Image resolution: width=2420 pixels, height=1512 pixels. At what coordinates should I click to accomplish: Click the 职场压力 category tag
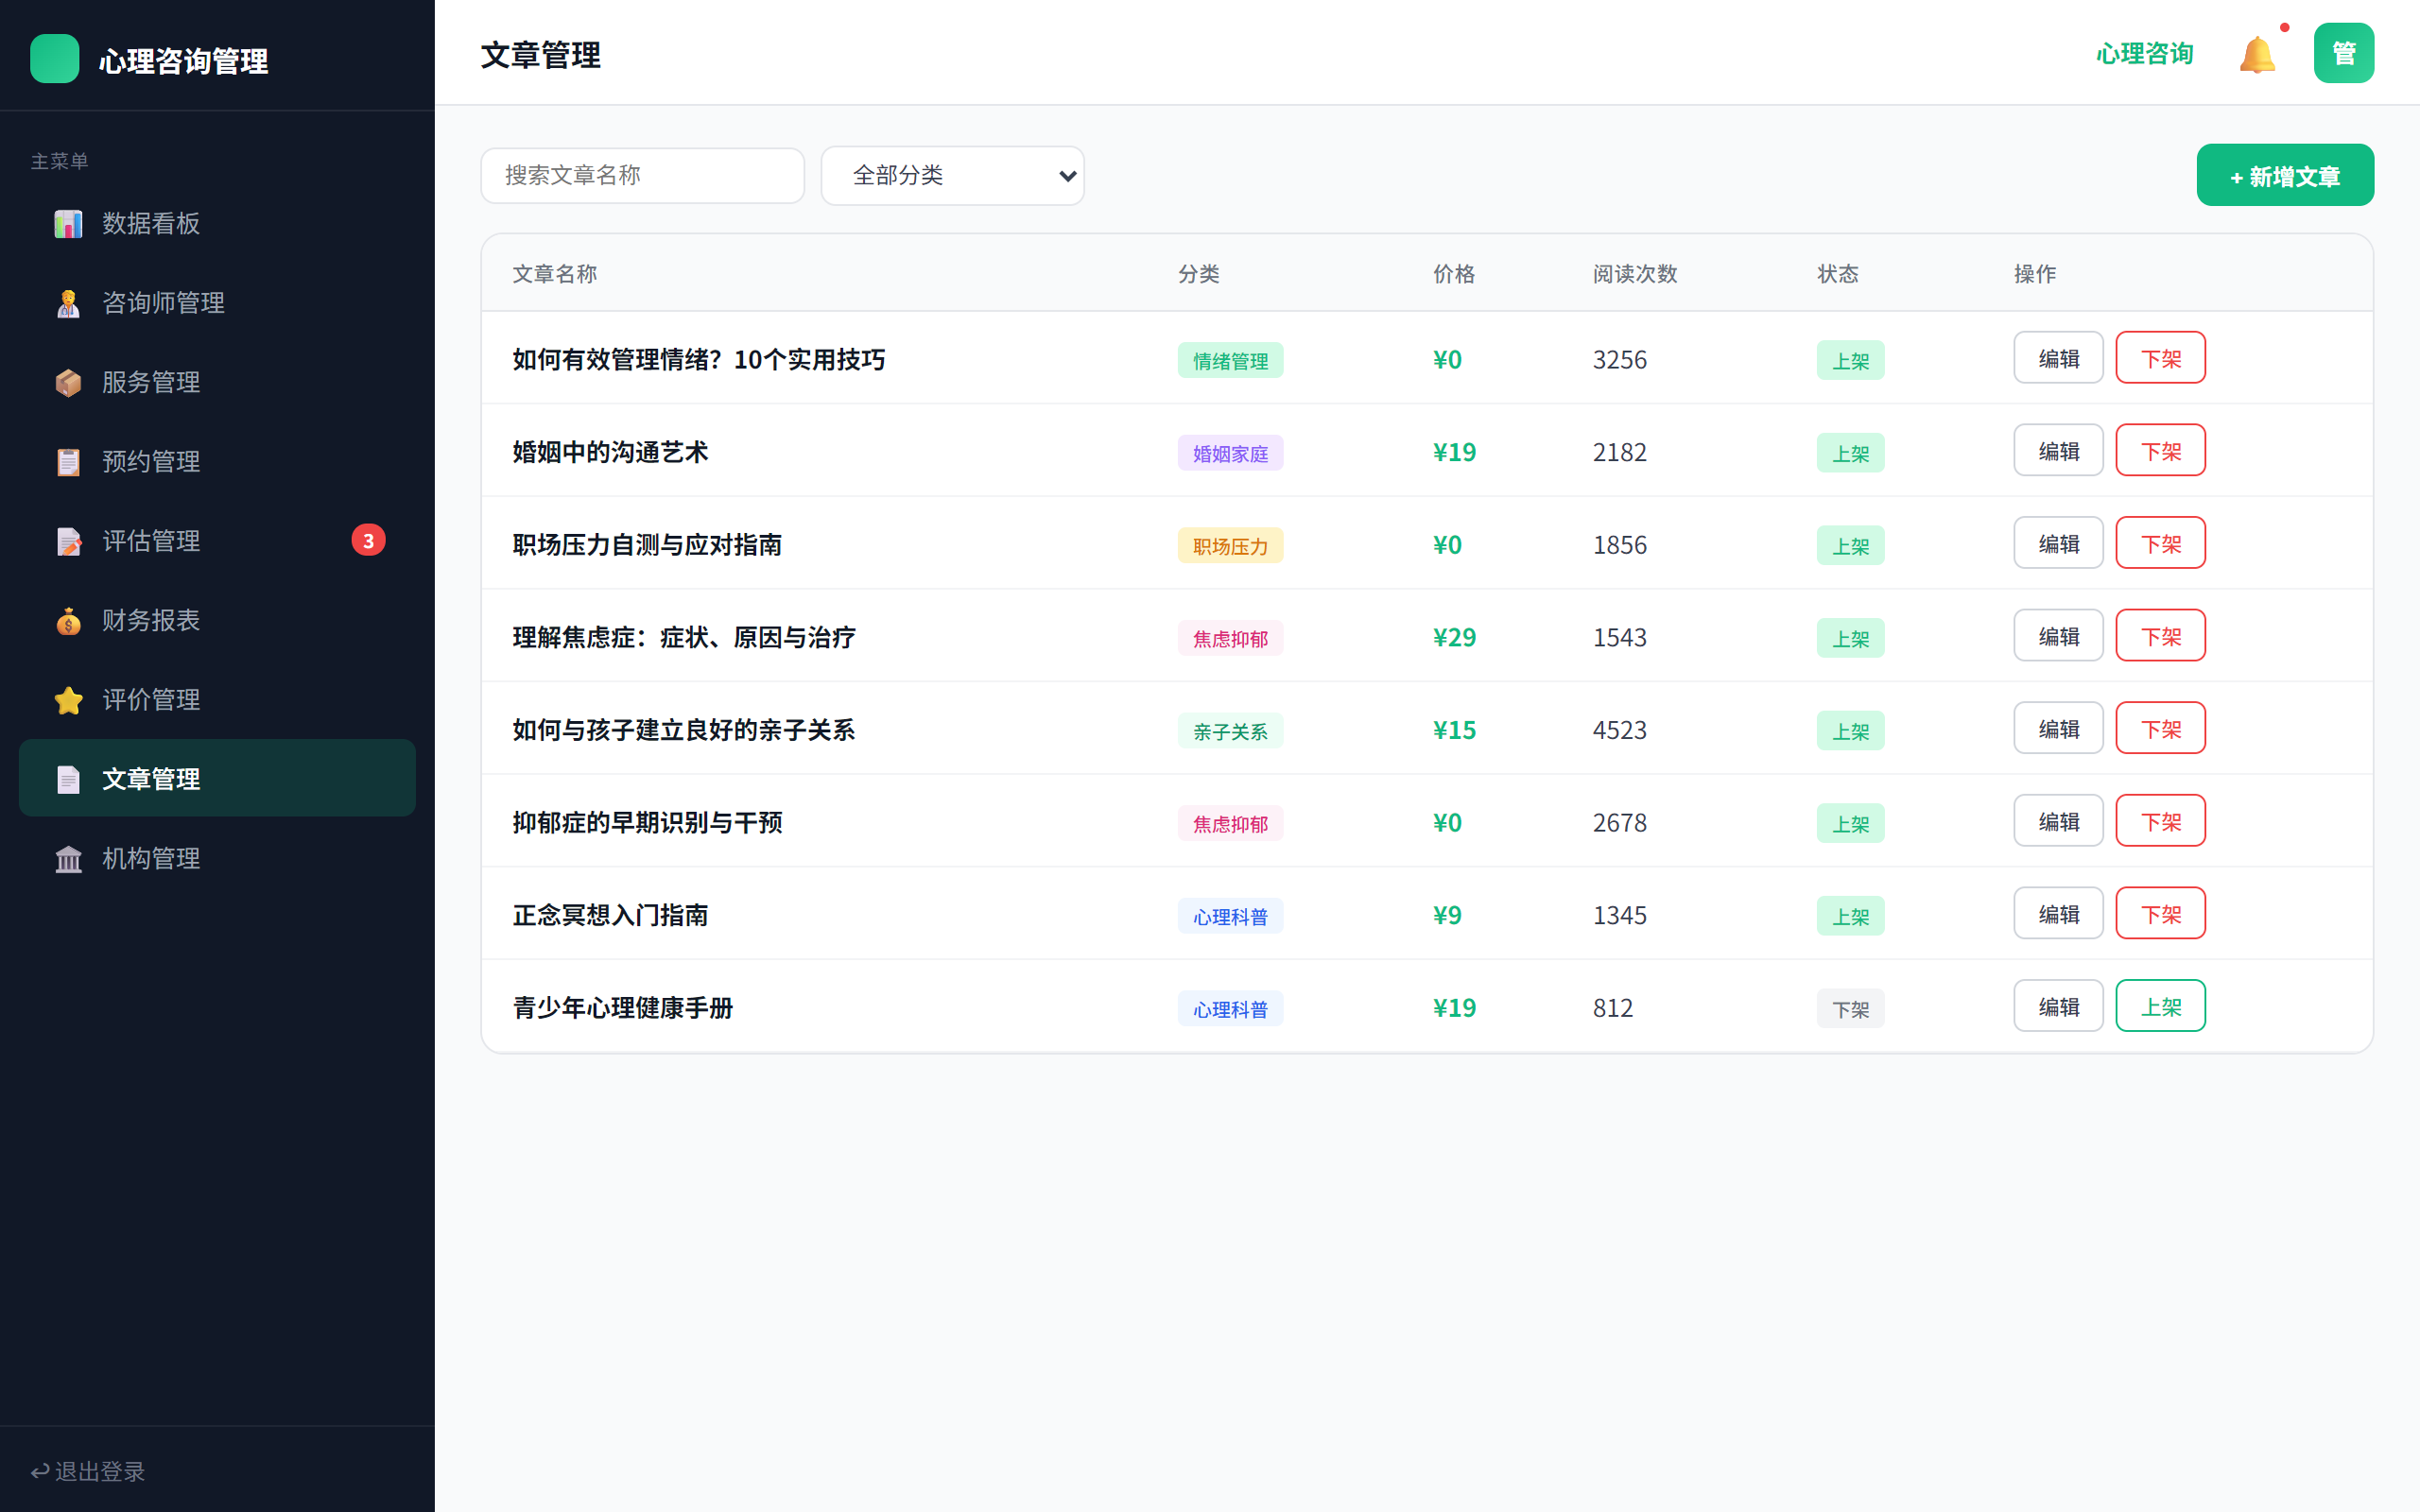tap(1230, 546)
